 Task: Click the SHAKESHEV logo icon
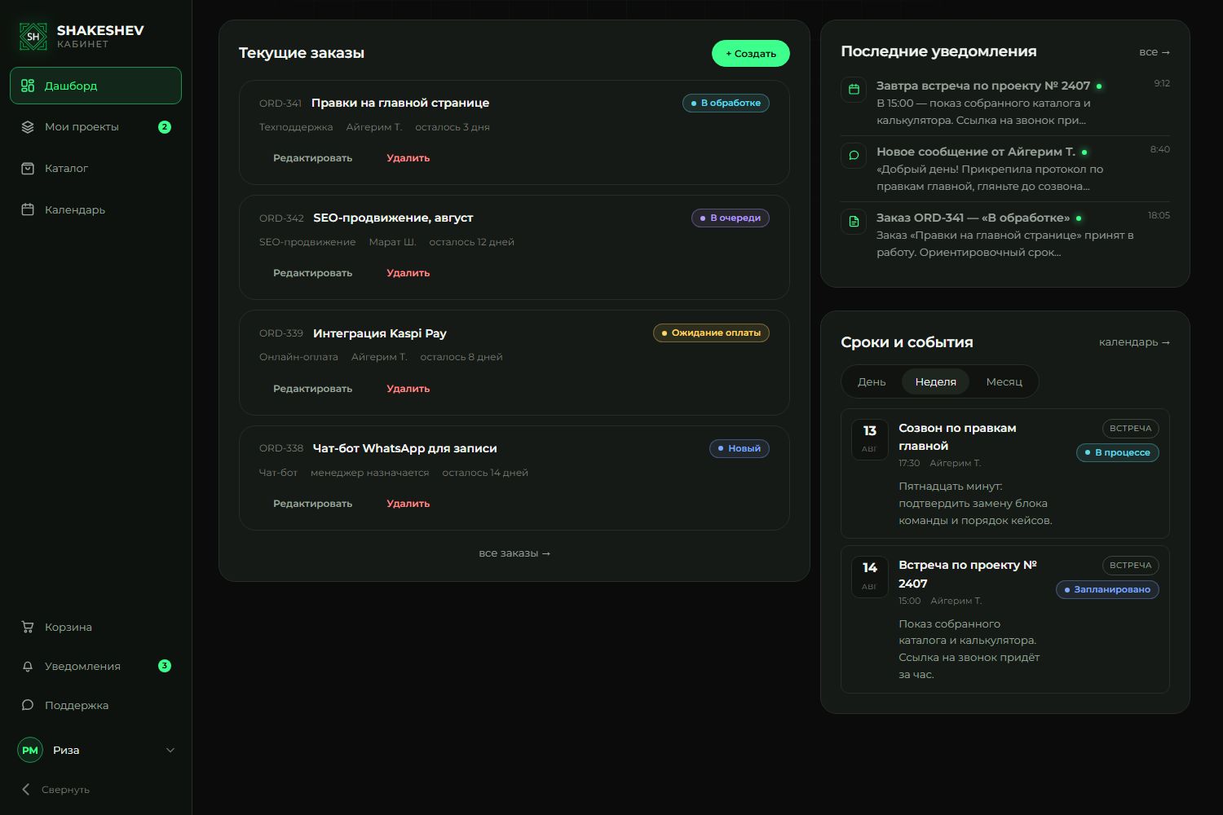33,36
